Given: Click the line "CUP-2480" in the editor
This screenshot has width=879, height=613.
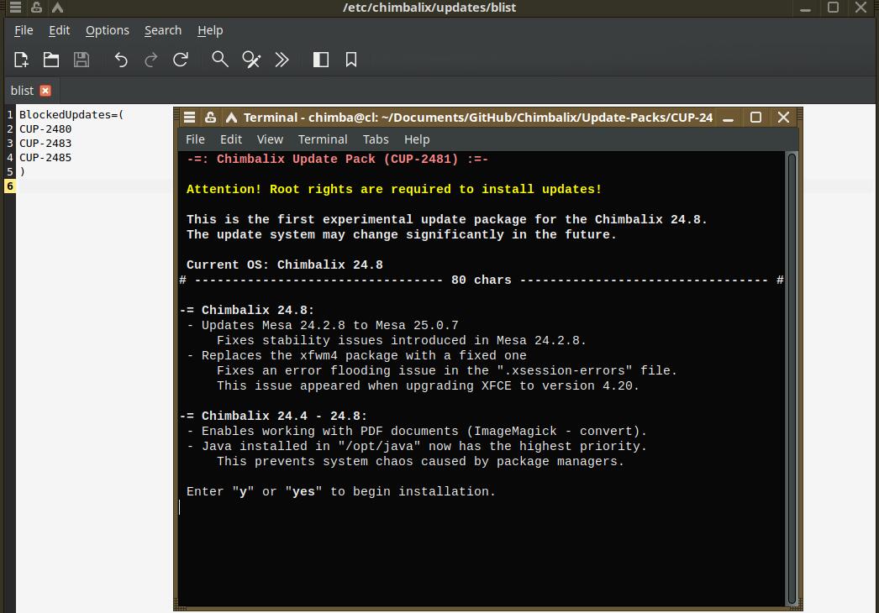Looking at the screenshot, I should click(x=45, y=128).
